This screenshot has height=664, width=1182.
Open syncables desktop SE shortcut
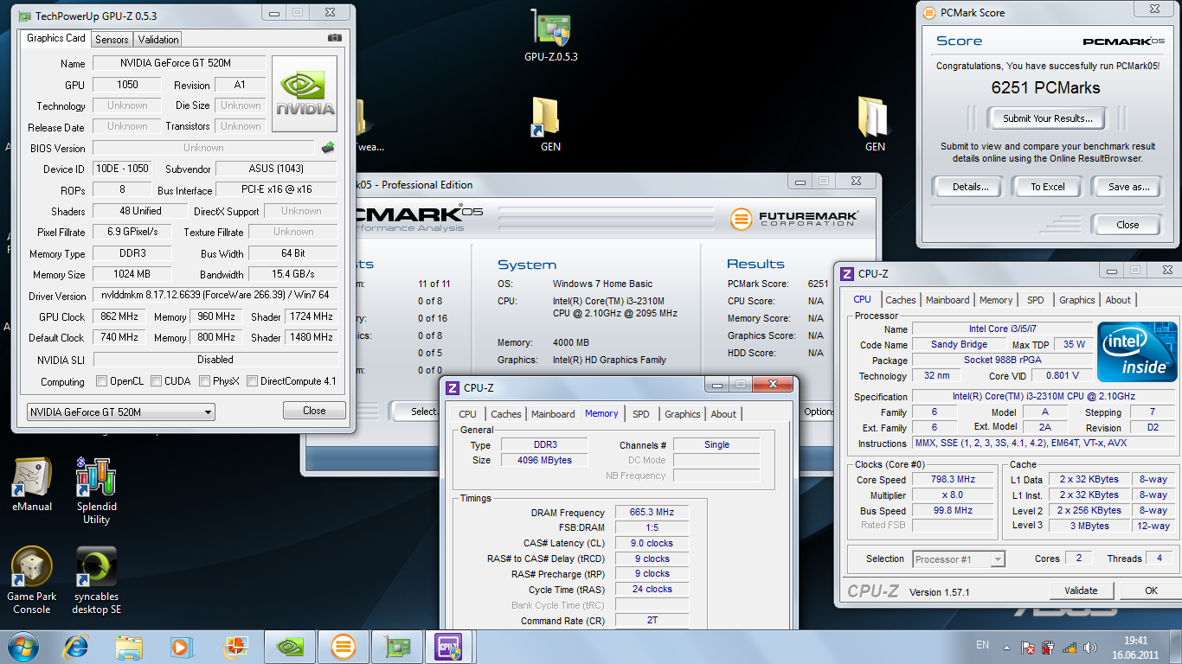click(x=96, y=581)
